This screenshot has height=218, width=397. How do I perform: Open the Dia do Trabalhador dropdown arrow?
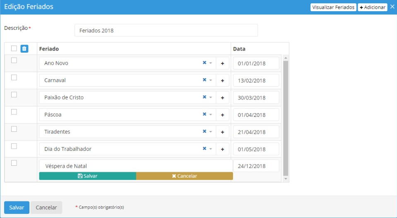pyautogui.click(x=211, y=149)
